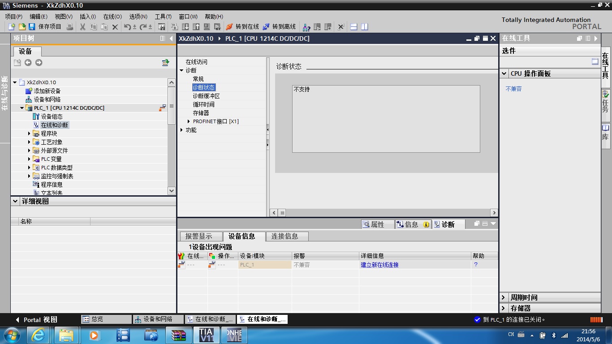
Task: Select 在线访问 in diagnostics navigation
Action: (197, 62)
